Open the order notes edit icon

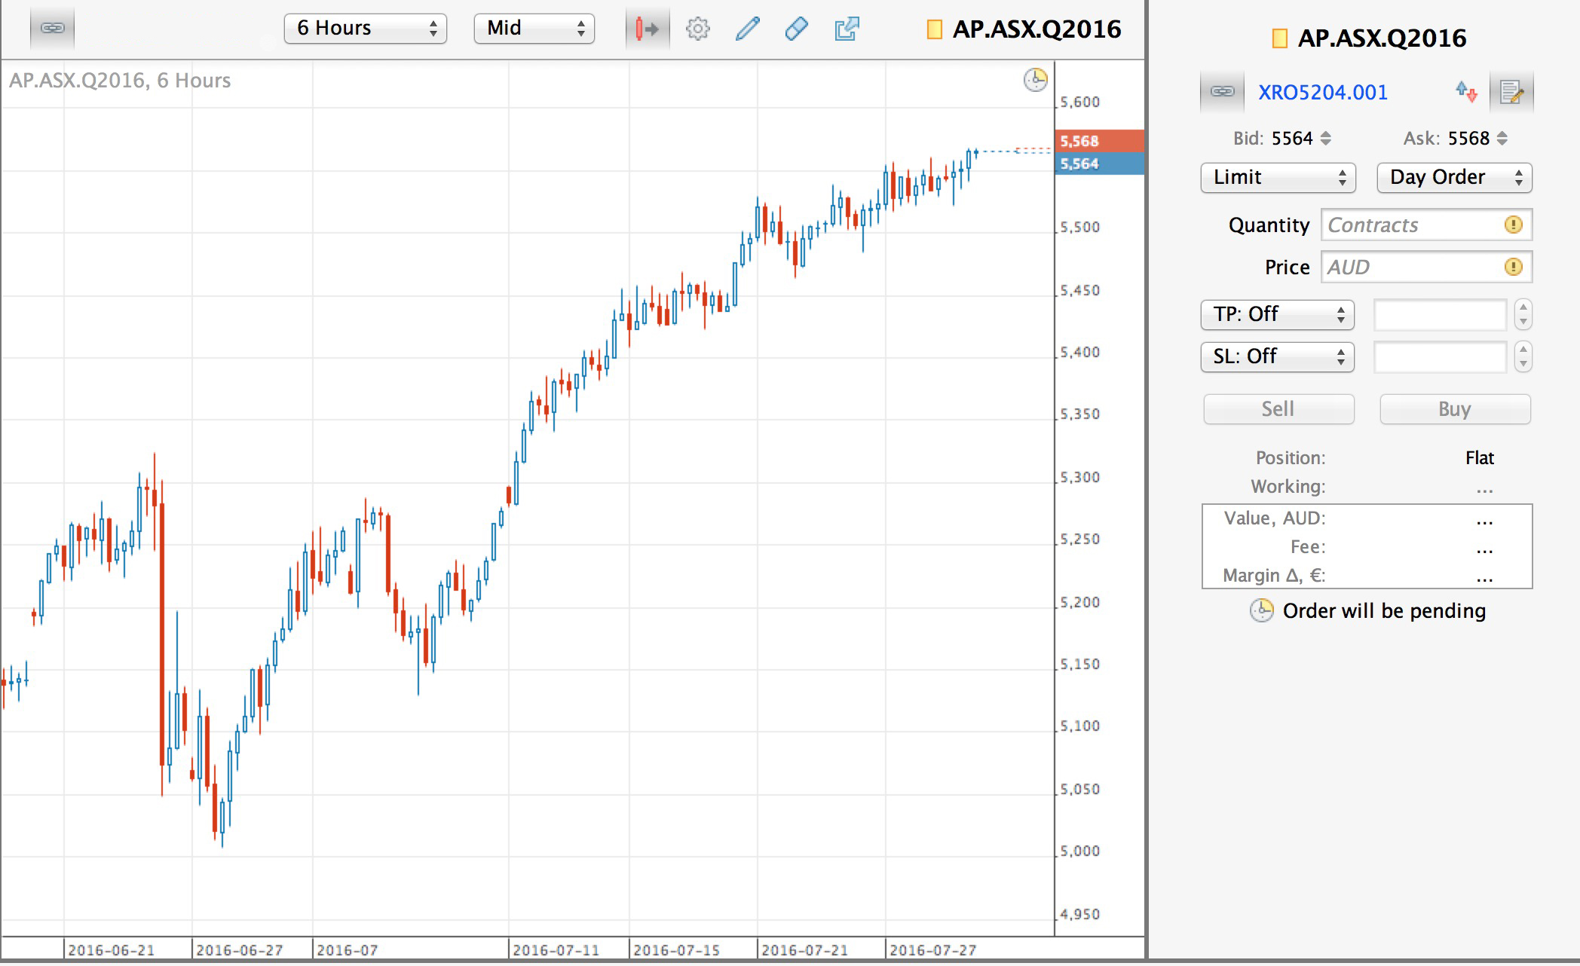tap(1511, 92)
